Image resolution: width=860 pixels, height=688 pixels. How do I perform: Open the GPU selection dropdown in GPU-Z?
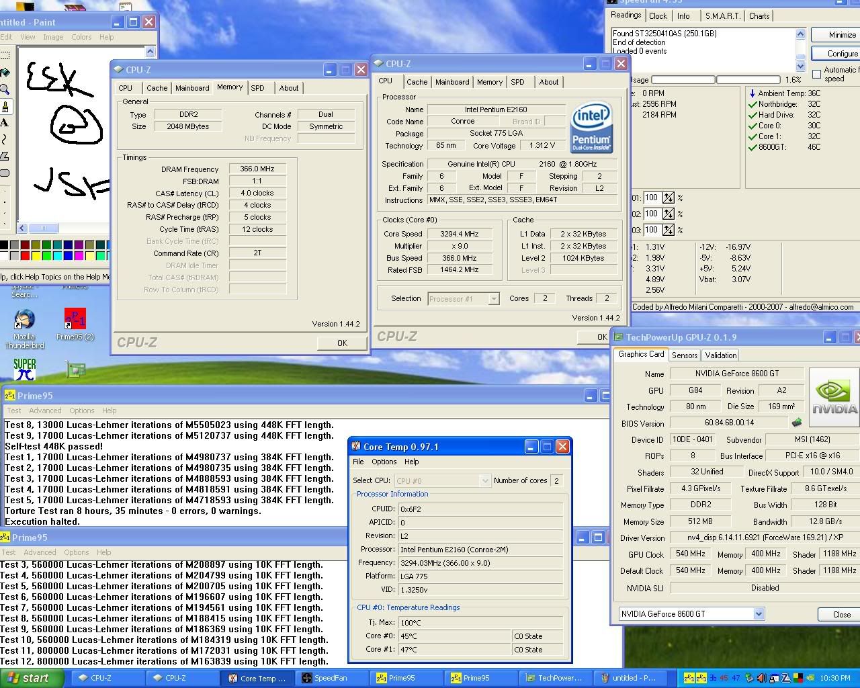[759, 613]
